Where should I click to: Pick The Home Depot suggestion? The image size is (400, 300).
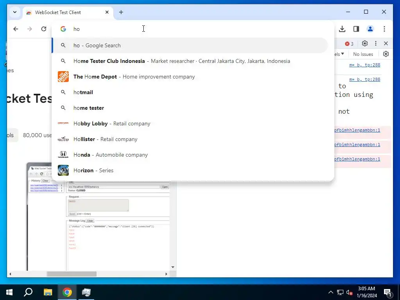click(x=190, y=77)
